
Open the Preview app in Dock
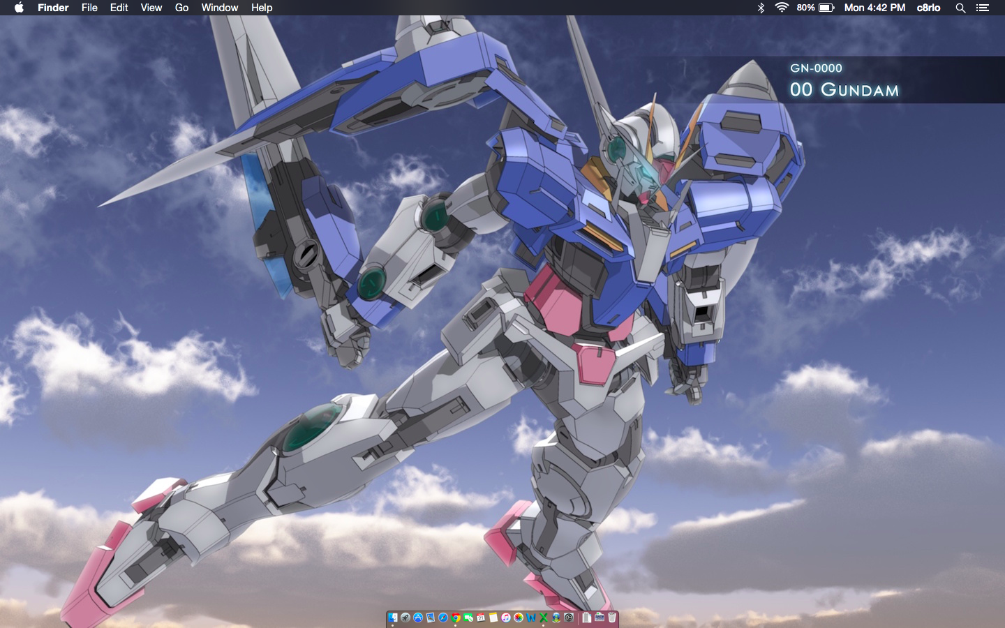[431, 618]
